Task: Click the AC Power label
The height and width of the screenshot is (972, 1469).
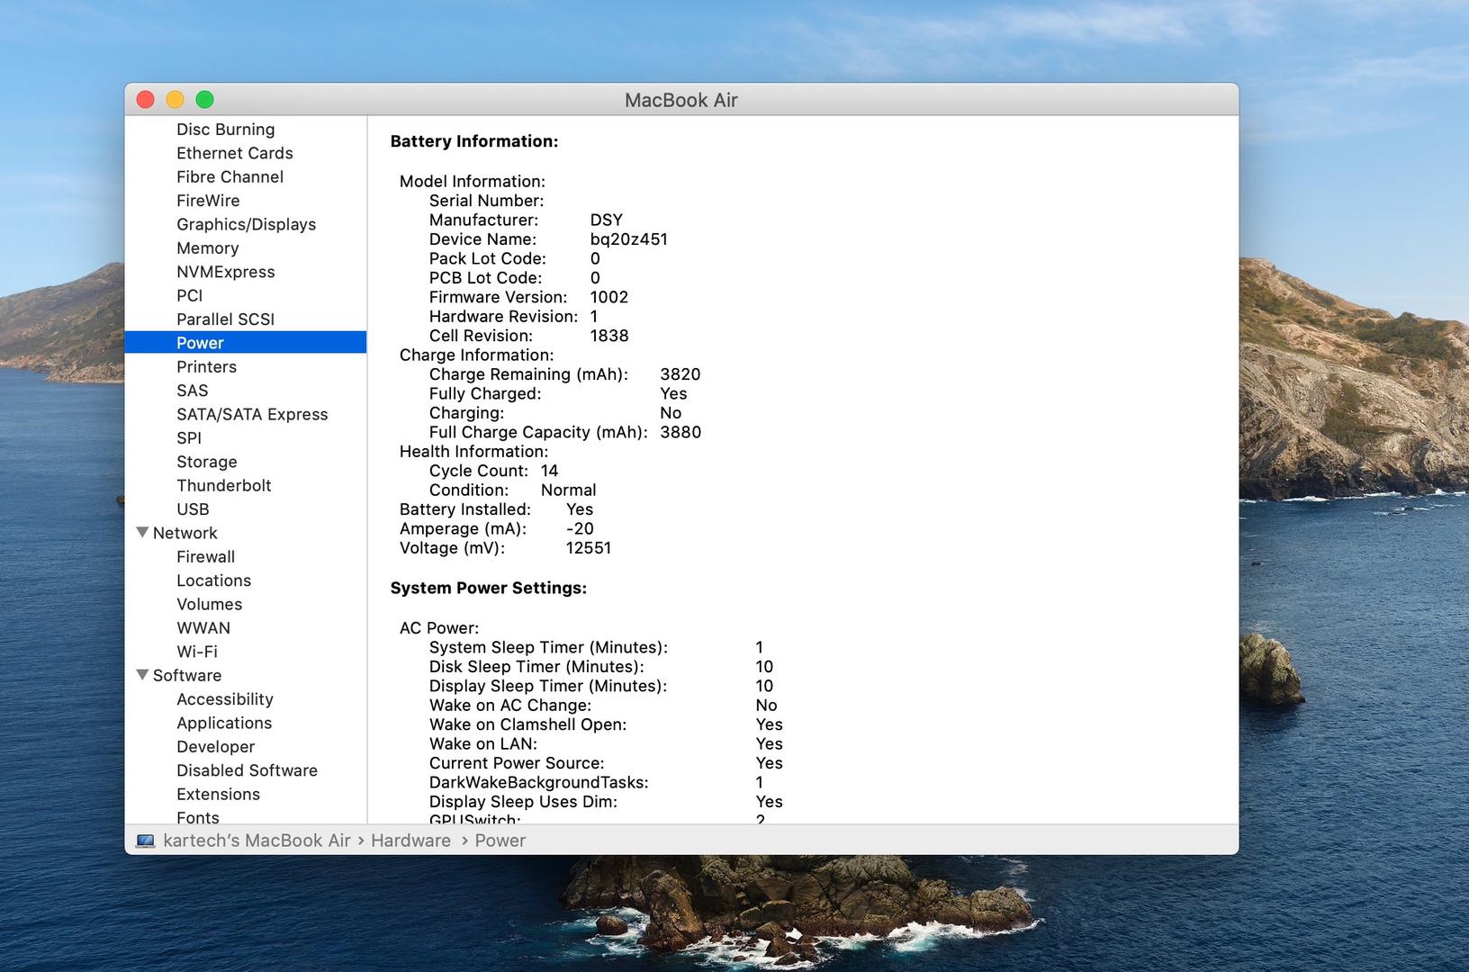Action: pos(439,628)
